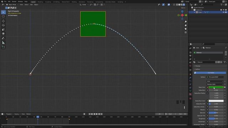Jump to the timeline start frame
The width and height of the screenshot is (228, 128).
(89, 114)
